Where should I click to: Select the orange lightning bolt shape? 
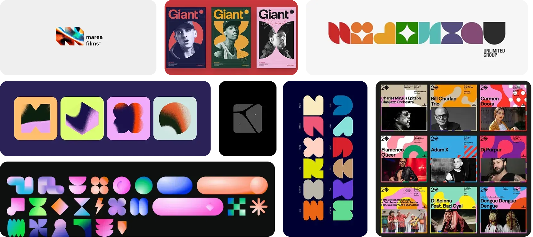coord(99,206)
